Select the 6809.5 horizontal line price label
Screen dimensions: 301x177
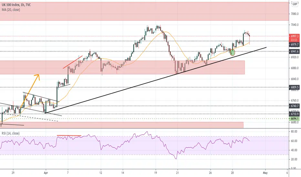click(x=294, y=87)
